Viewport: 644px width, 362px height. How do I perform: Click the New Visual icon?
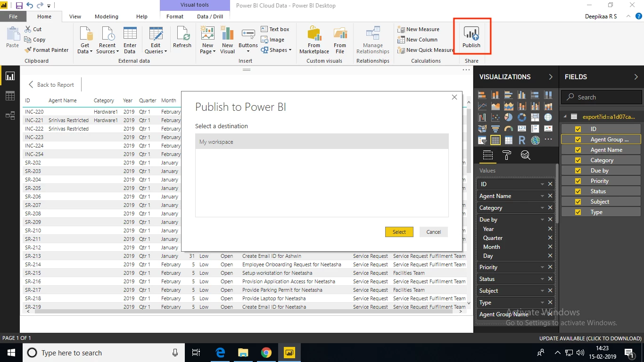[x=227, y=40]
